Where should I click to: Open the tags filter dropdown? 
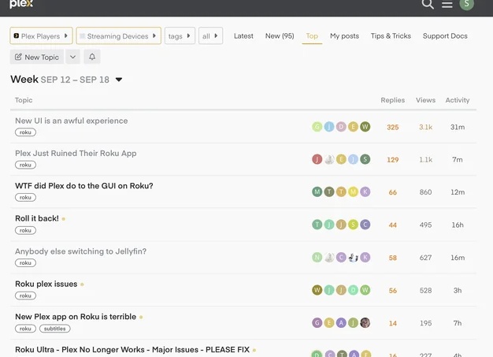180,35
